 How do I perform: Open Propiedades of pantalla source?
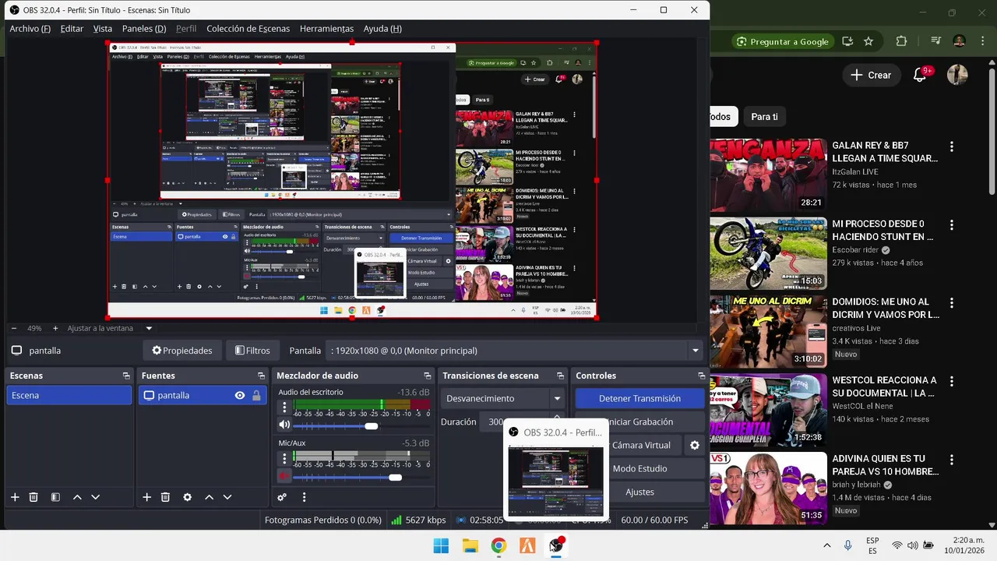click(182, 351)
